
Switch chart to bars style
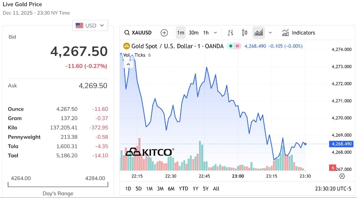tap(230, 33)
